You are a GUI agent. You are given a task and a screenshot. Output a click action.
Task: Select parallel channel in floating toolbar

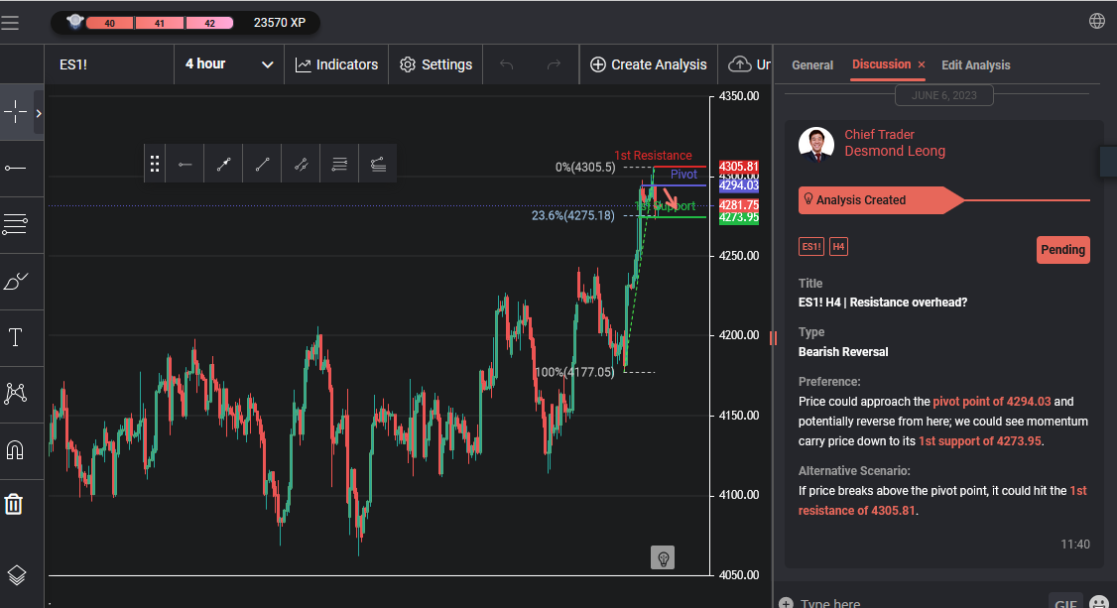point(302,165)
